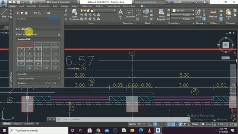The width and height of the screenshot is (238, 134).
Task: Click the pi key on QuickCalc number pad
Action: pyautogui.click(x=38, y=63)
